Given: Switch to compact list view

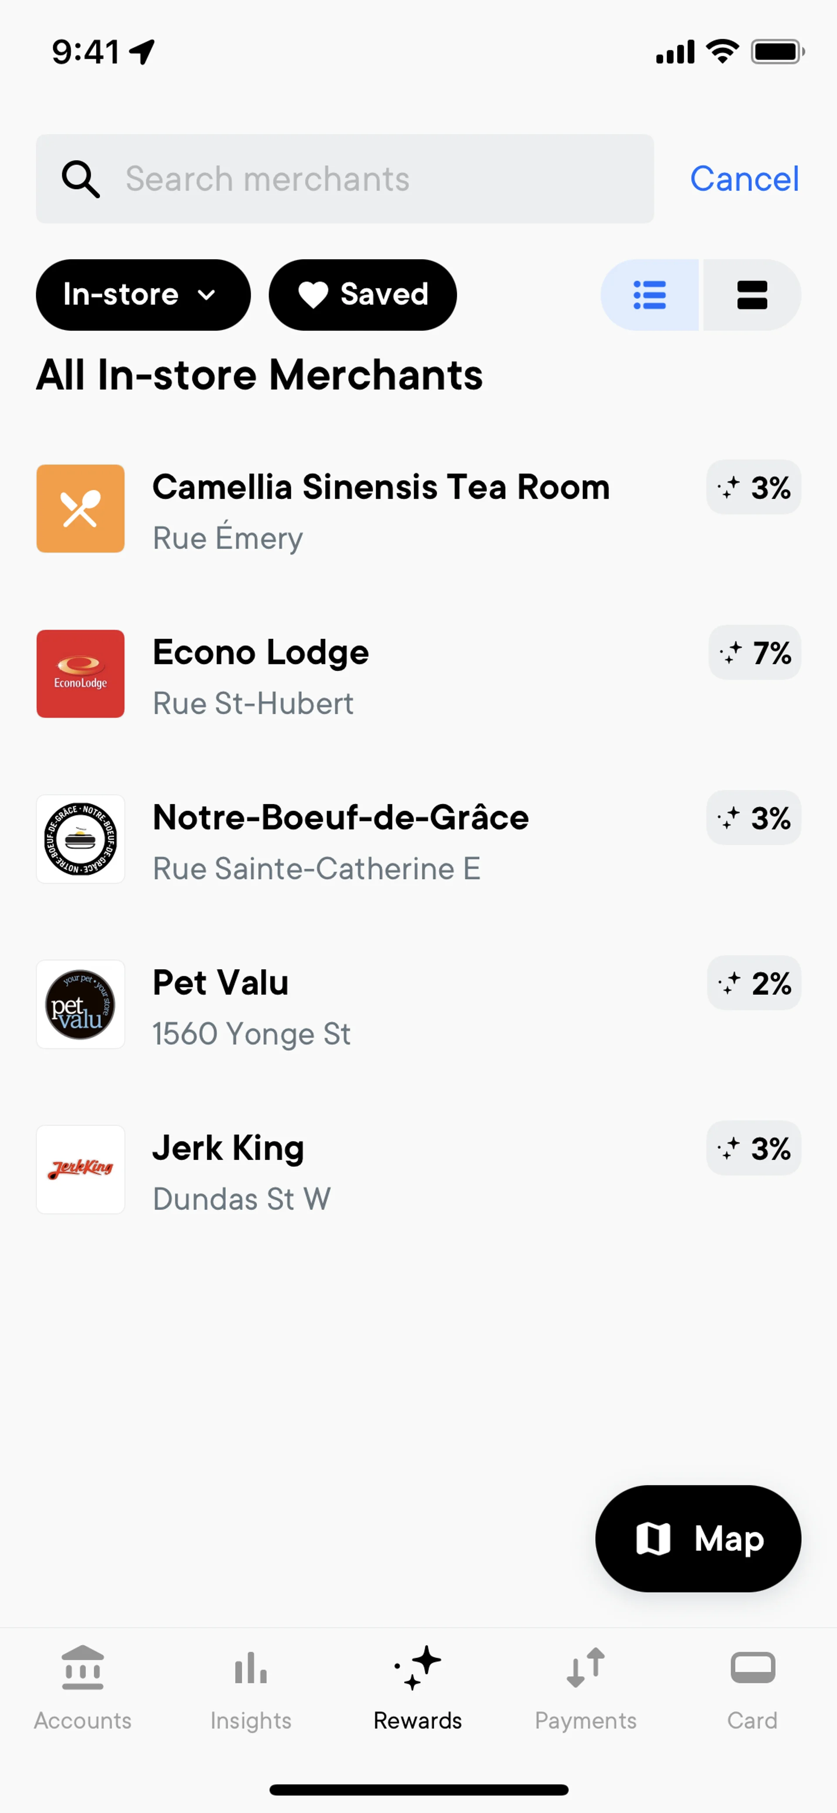Looking at the screenshot, I should (650, 295).
